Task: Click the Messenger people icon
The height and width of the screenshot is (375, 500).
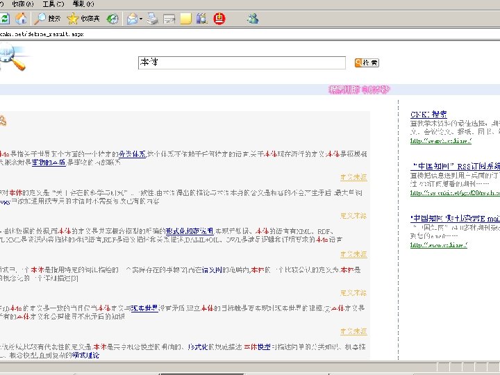Action: (x=253, y=19)
